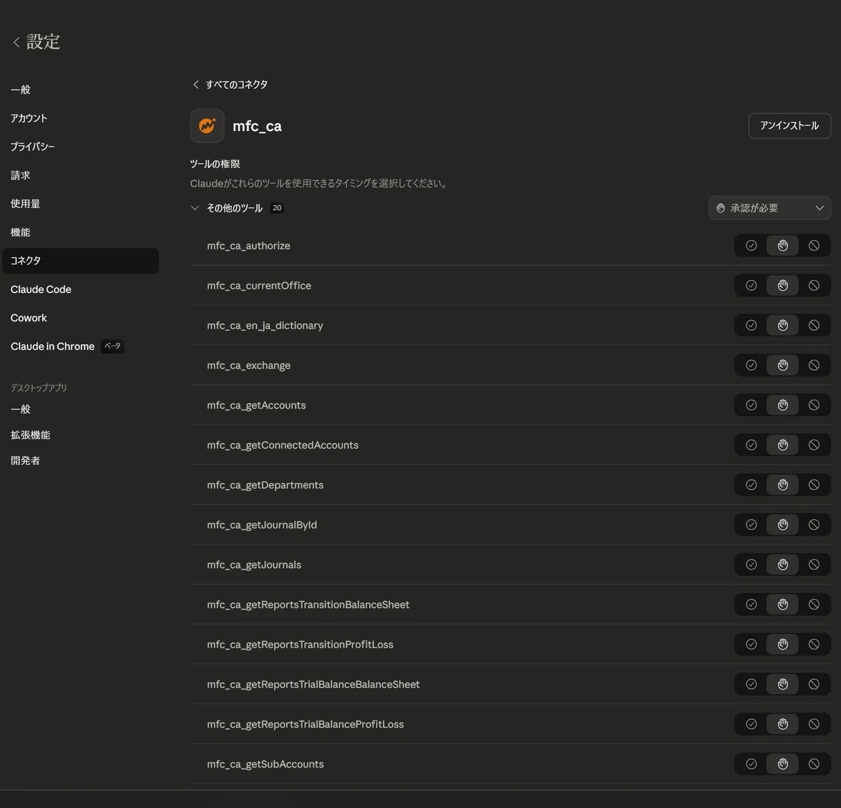Block the mfc_ca_getReportsTrialBalanceProfitLoss tool
Viewport: 841px width, 808px height.
pos(814,725)
